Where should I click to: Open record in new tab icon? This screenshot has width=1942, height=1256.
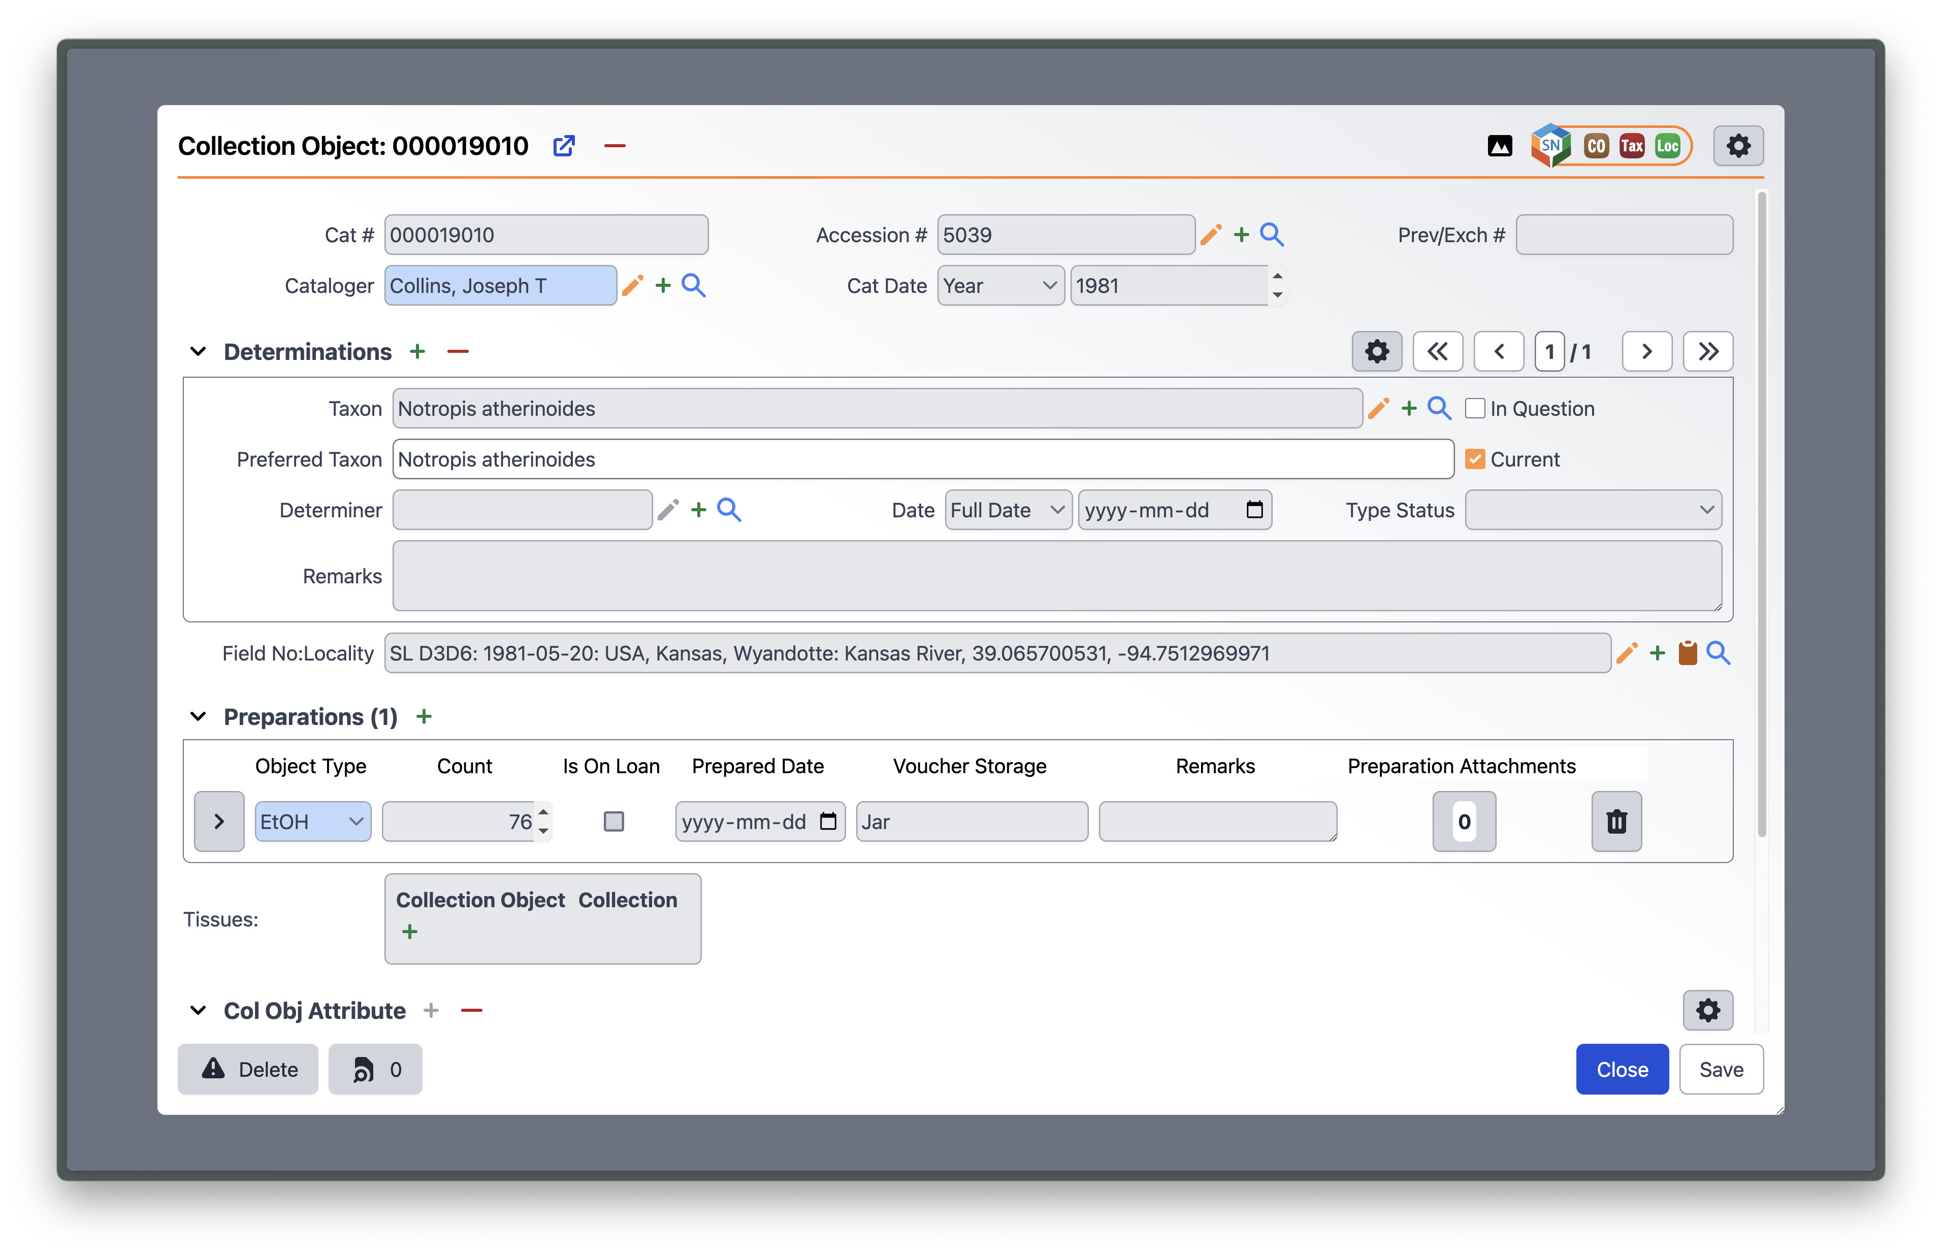click(564, 146)
